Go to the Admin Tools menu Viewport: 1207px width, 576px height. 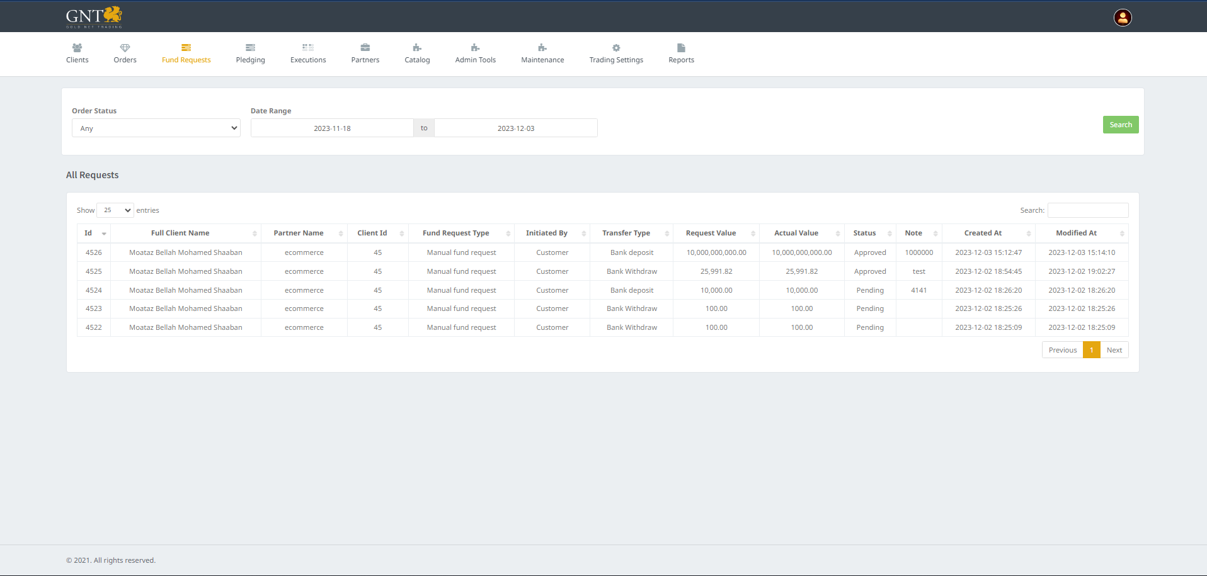[475, 54]
